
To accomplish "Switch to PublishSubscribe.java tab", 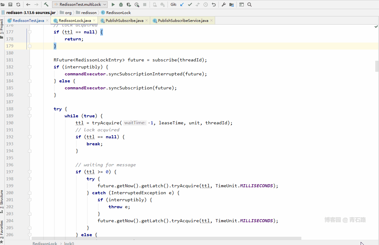I will point(124,20).
